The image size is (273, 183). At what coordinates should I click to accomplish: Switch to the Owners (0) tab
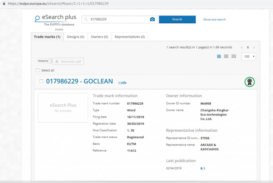click(x=99, y=37)
